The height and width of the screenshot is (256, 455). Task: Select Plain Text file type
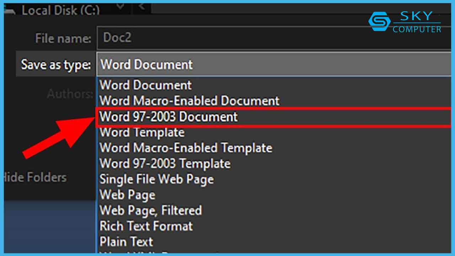(274, 241)
